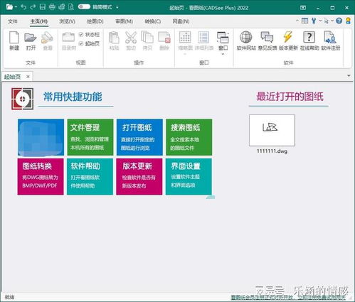
Task: Open the customize quick access toolbar arrow
Action: (x=117, y=7)
